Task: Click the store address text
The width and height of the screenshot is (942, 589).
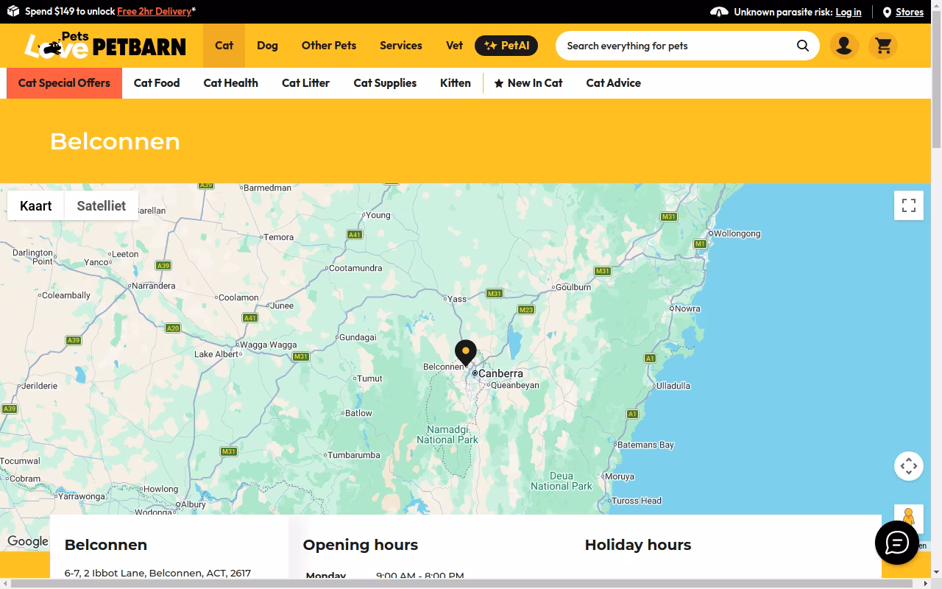Action: pyautogui.click(x=157, y=573)
